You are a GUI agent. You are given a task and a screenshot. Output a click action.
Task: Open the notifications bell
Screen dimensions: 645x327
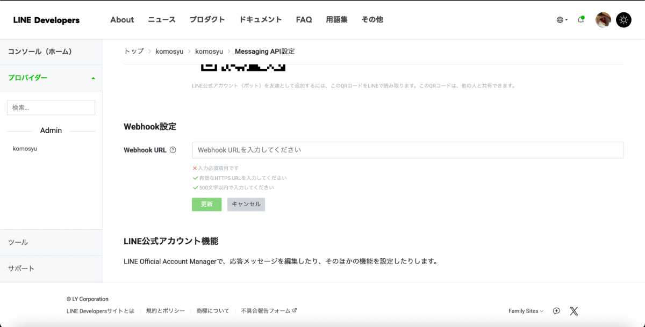tap(581, 19)
